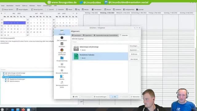Click the Entfernen button

pos(134,54)
